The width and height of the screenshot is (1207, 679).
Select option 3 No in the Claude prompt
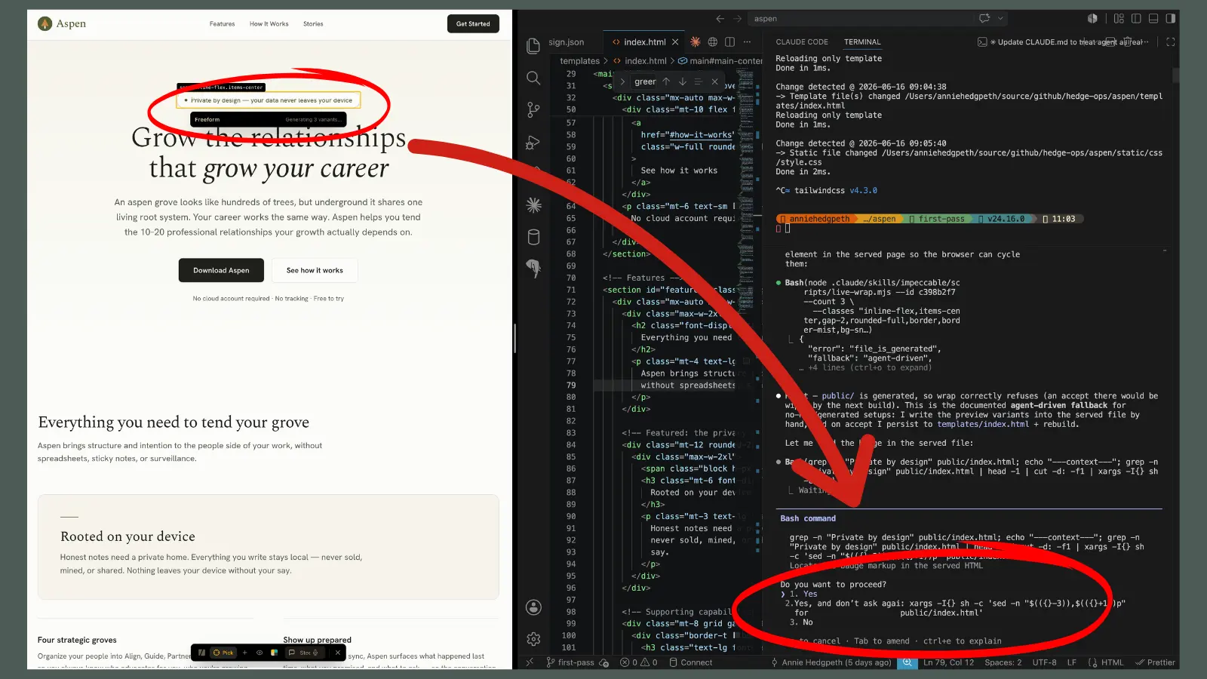point(801,622)
